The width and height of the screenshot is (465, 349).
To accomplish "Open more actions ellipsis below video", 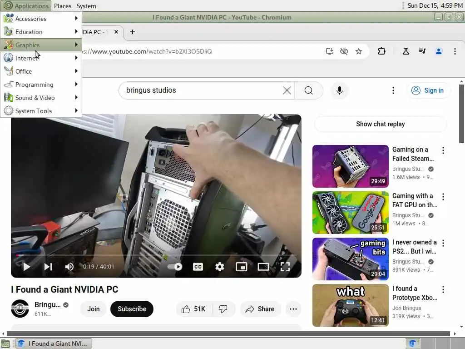I will 293,309.
